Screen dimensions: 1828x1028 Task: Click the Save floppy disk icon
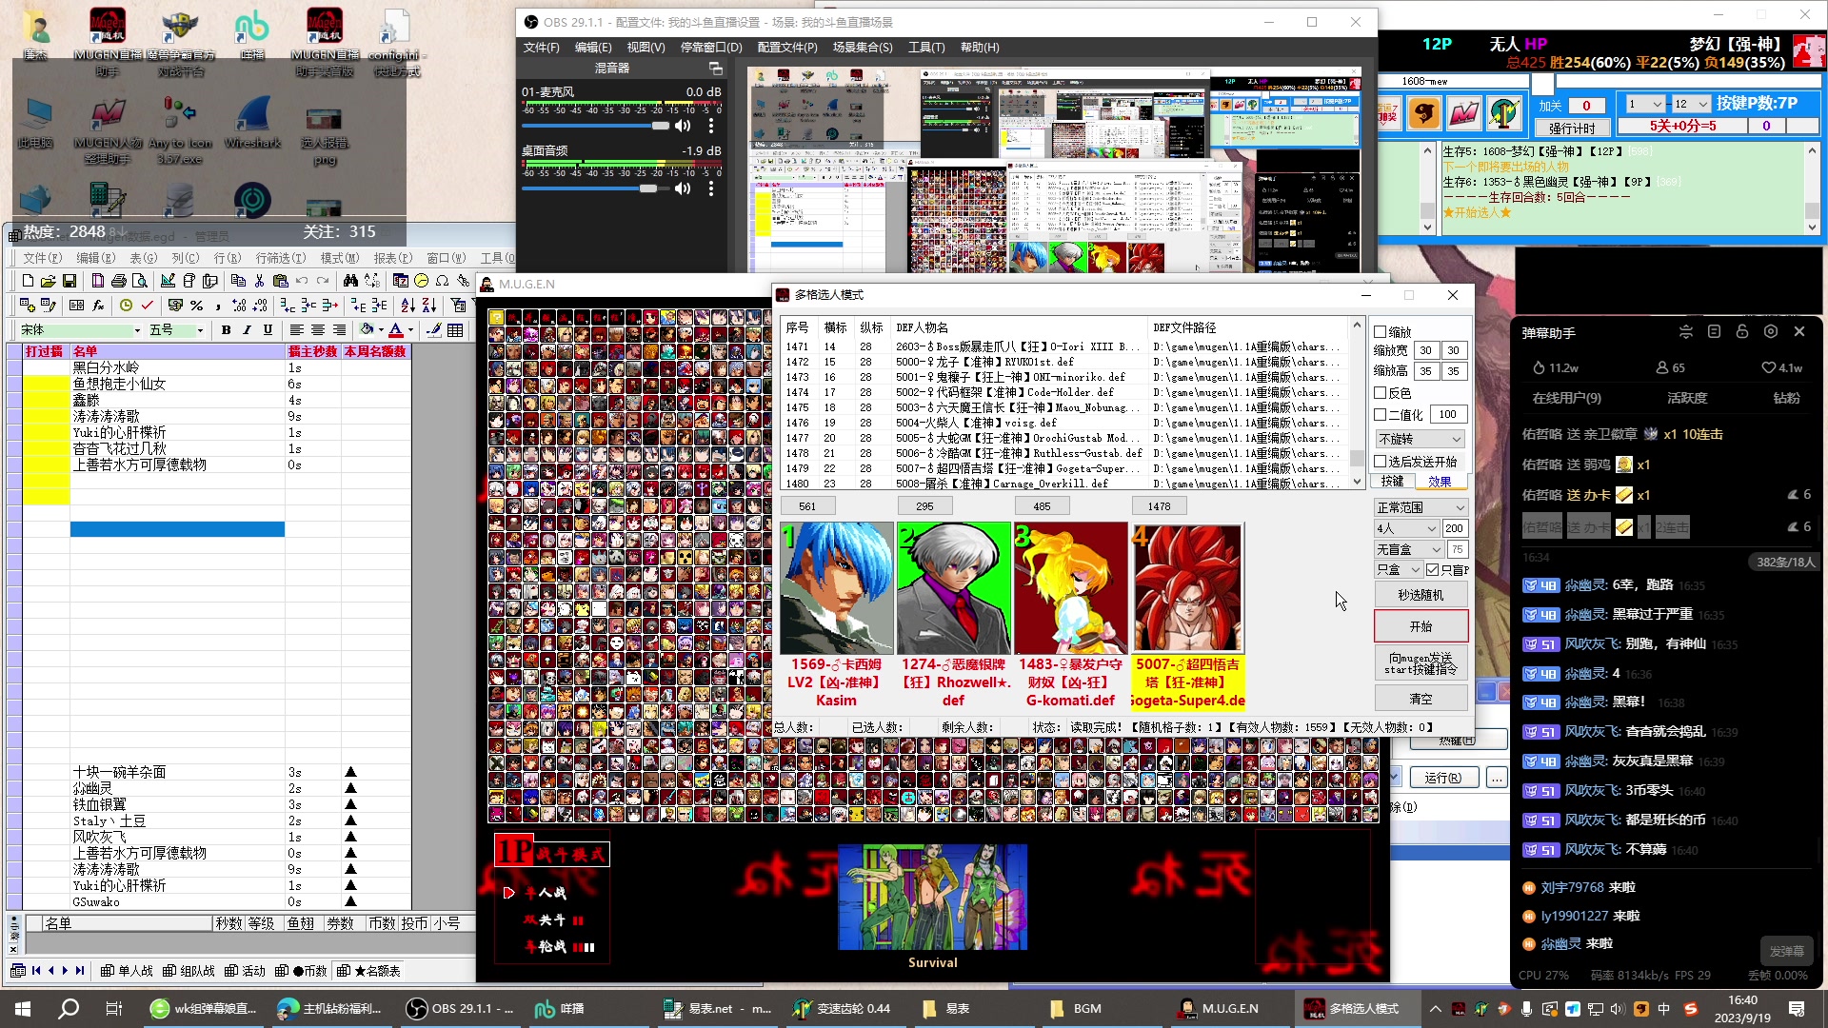70,281
